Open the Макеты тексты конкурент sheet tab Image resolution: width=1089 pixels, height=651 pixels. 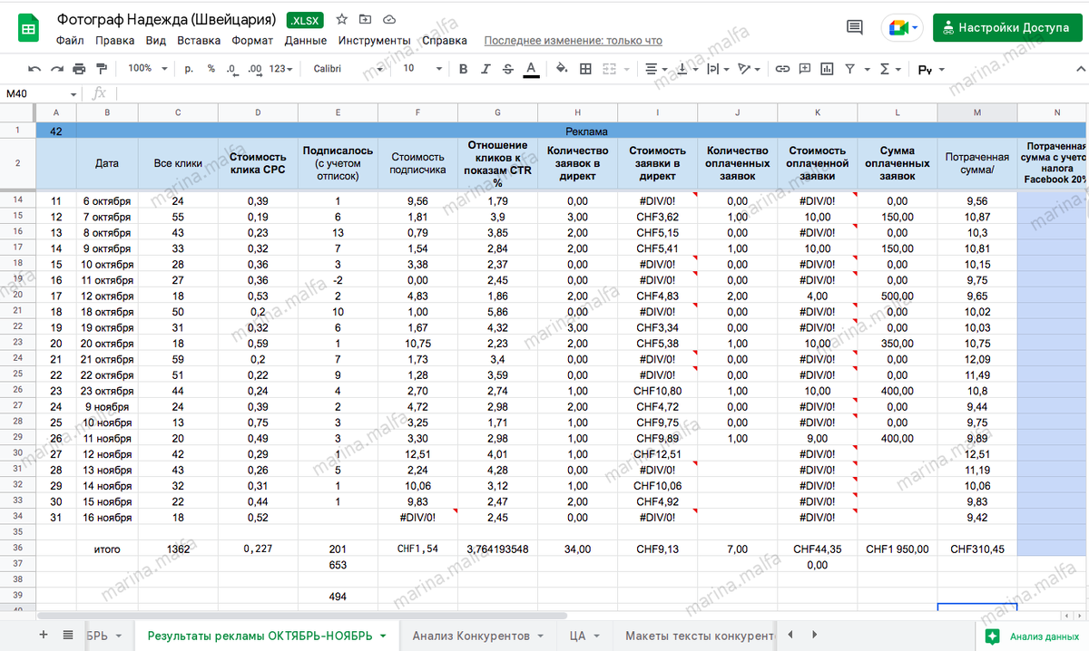[x=699, y=636]
